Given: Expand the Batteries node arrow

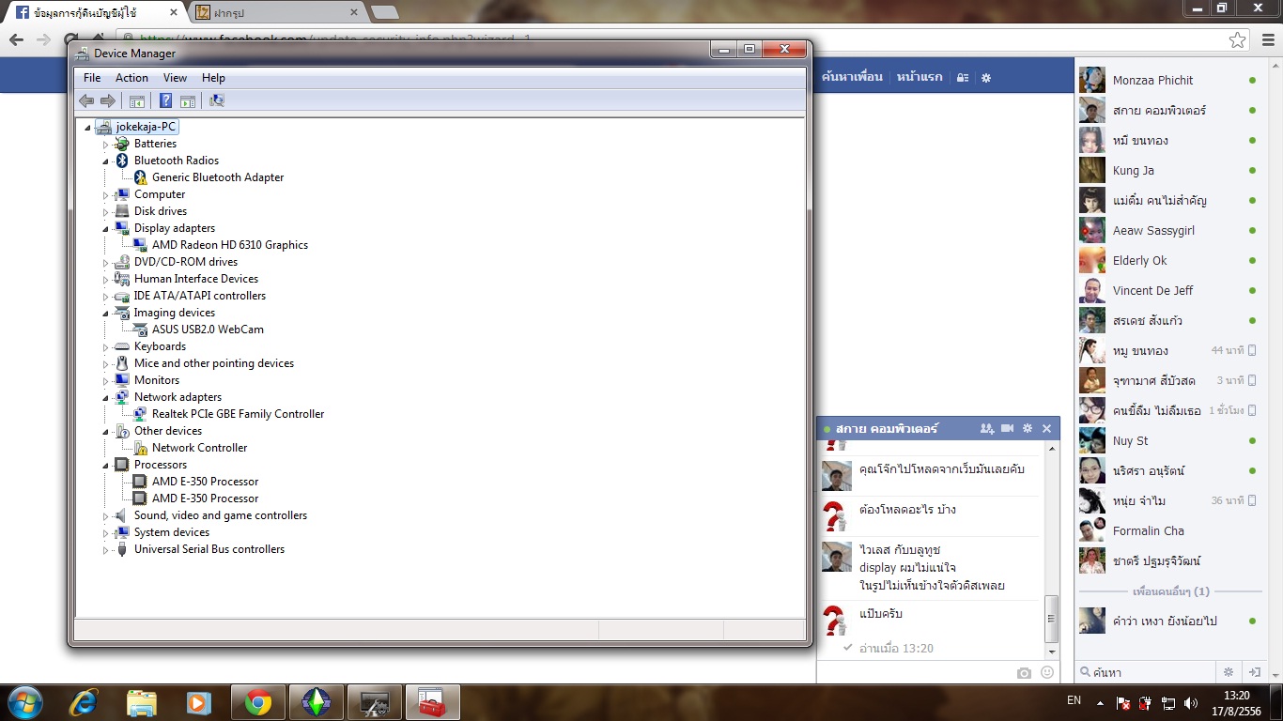Looking at the screenshot, I should click(106, 145).
